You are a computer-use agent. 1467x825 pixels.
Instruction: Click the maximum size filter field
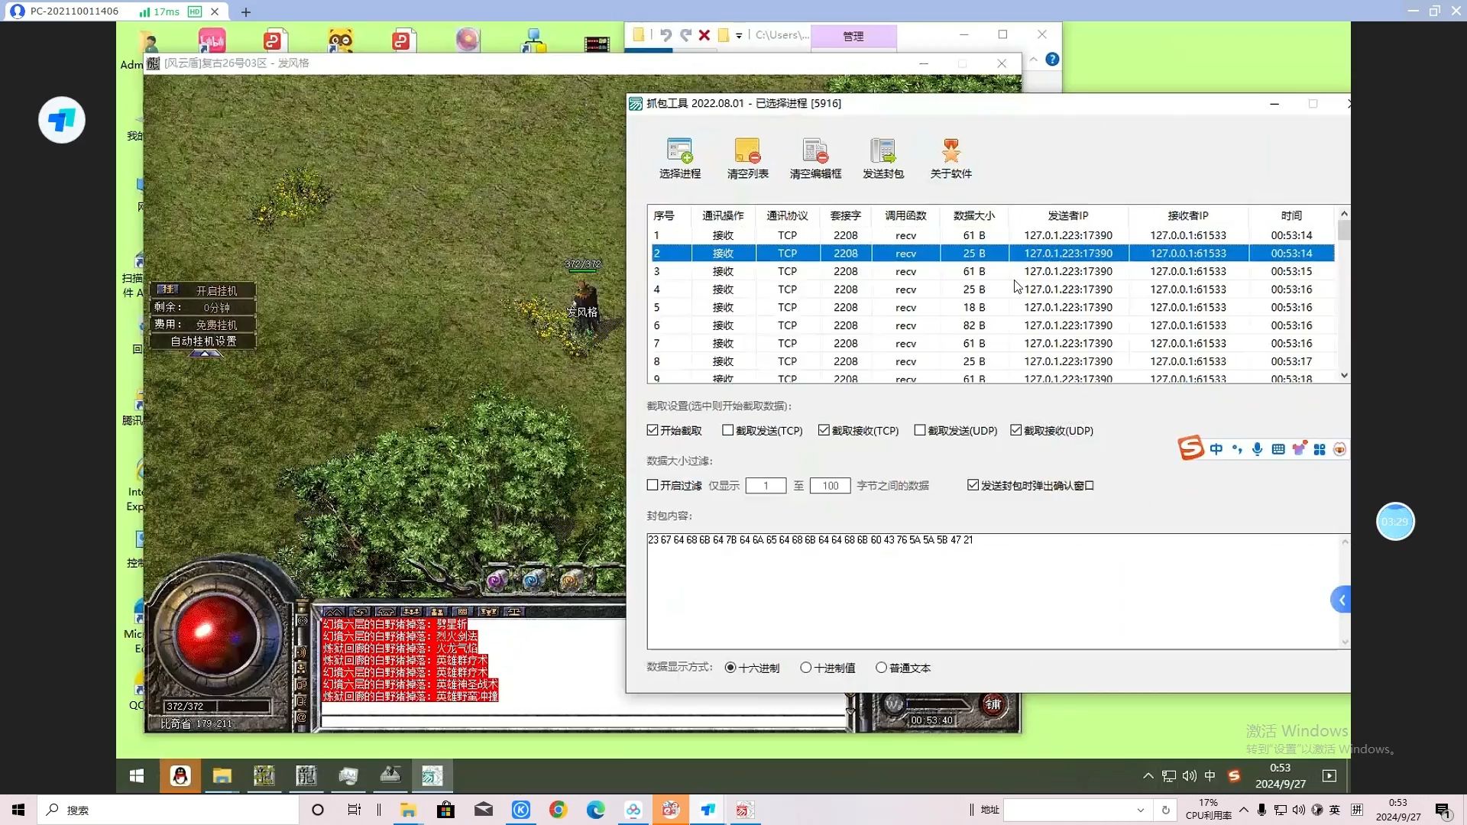point(830,486)
